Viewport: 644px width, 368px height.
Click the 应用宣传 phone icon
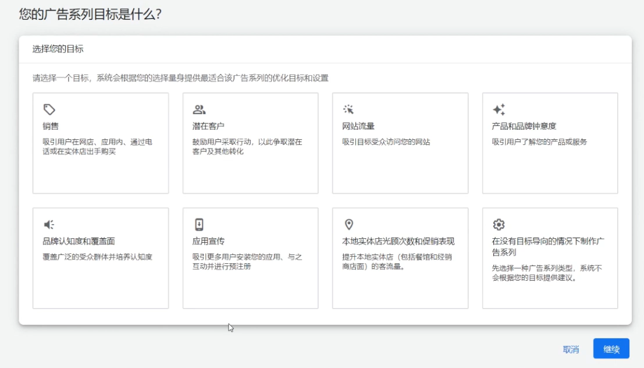[200, 224]
